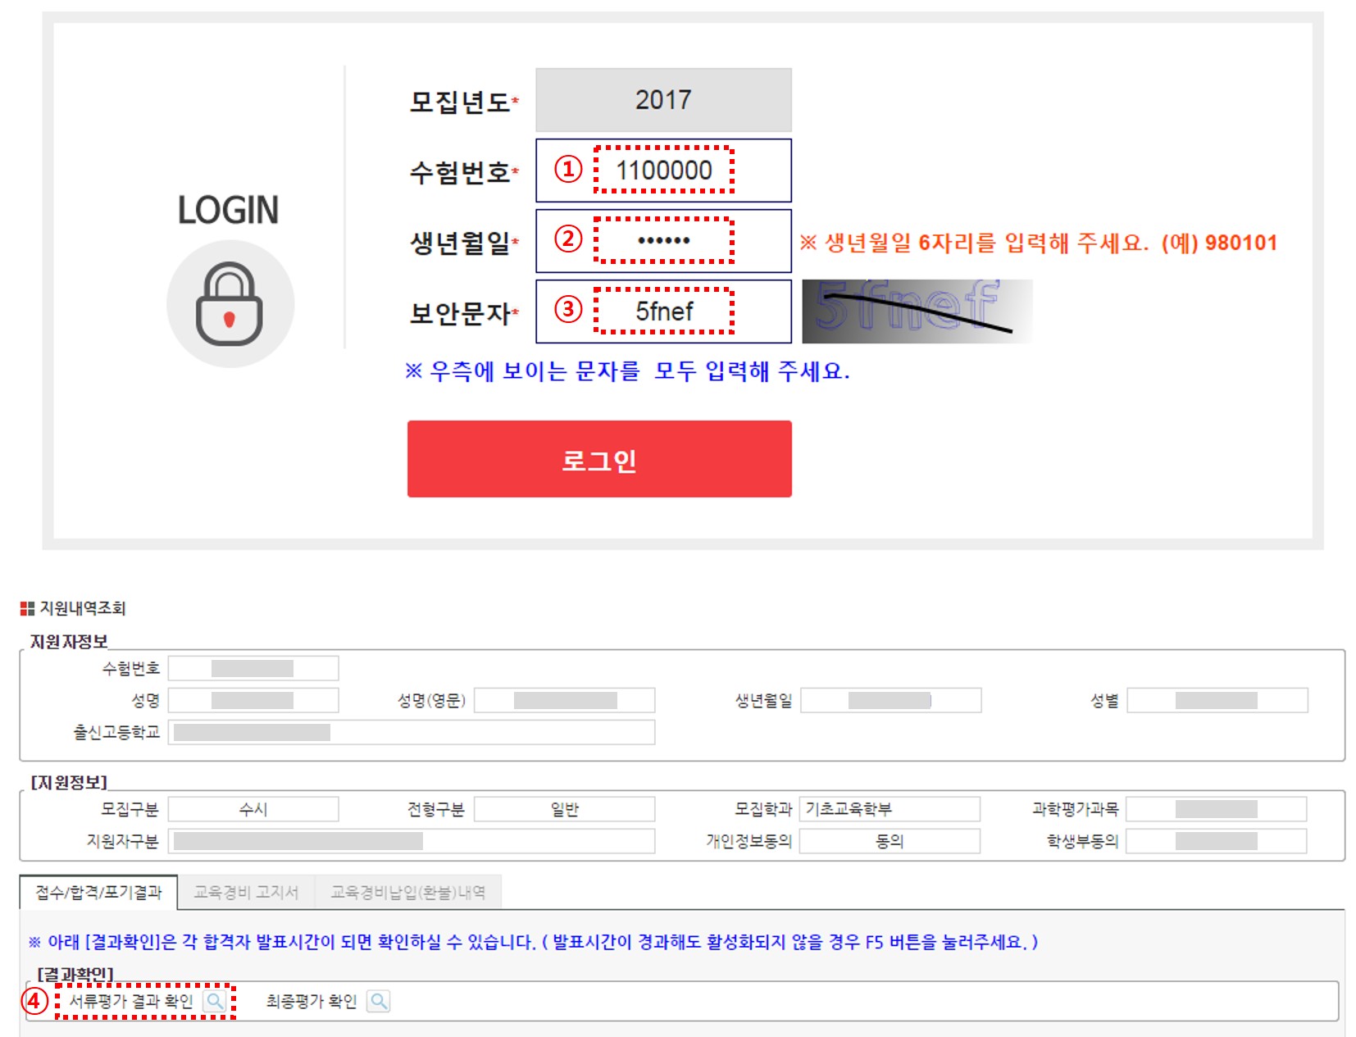Click the padlock login icon
Screen dimensions: 1356x1037
230,304
